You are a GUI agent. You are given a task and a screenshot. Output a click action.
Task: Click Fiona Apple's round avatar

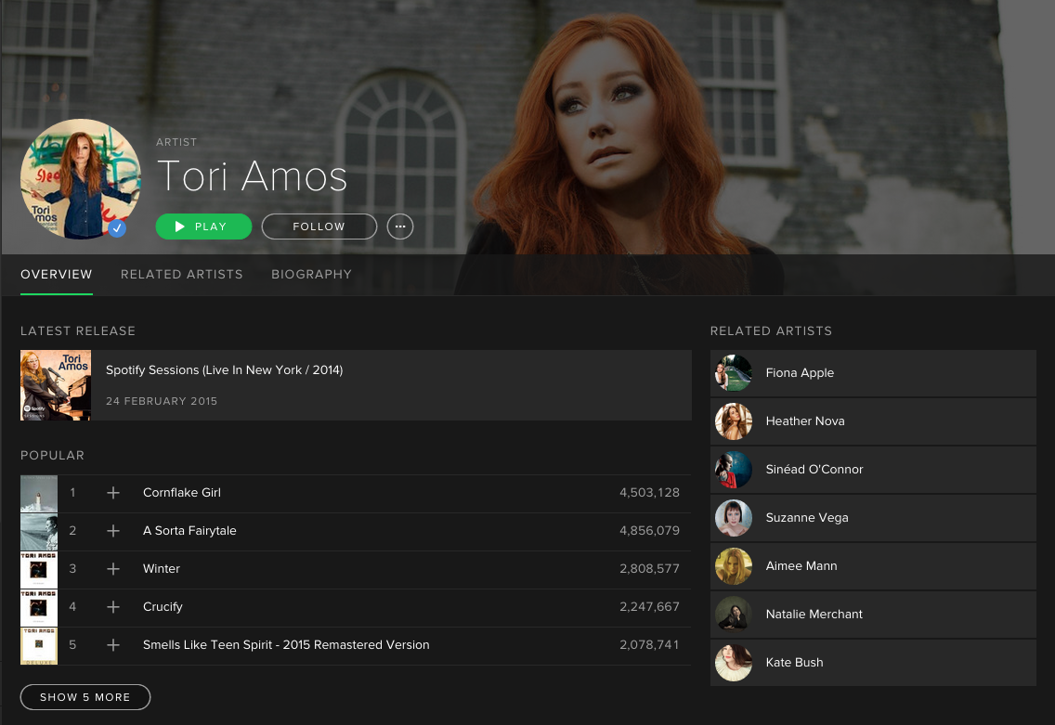coord(734,373)
